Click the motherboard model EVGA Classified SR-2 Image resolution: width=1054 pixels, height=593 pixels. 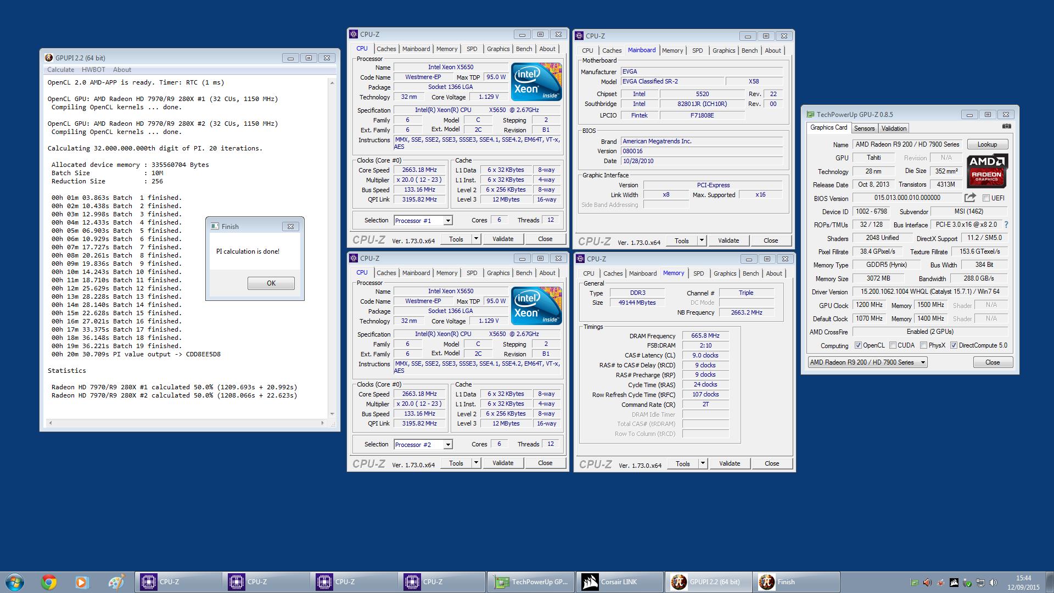(x=672, y=81)
